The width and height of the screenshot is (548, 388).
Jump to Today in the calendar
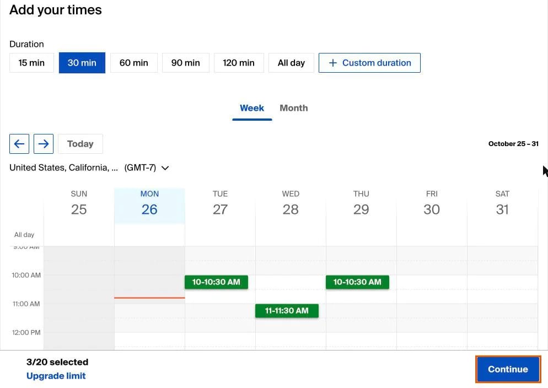click(80, 143)
